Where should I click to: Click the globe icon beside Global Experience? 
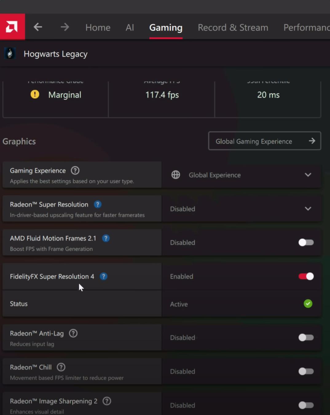coord(175,175)
